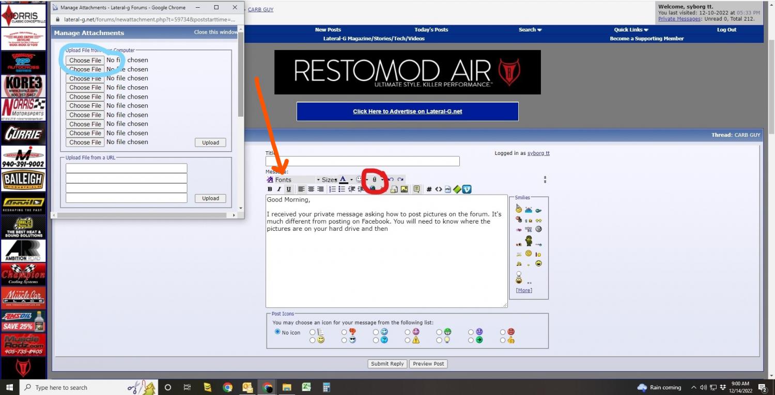
Task: Select the blue question mark post icon radio
Action: point(376,340)
